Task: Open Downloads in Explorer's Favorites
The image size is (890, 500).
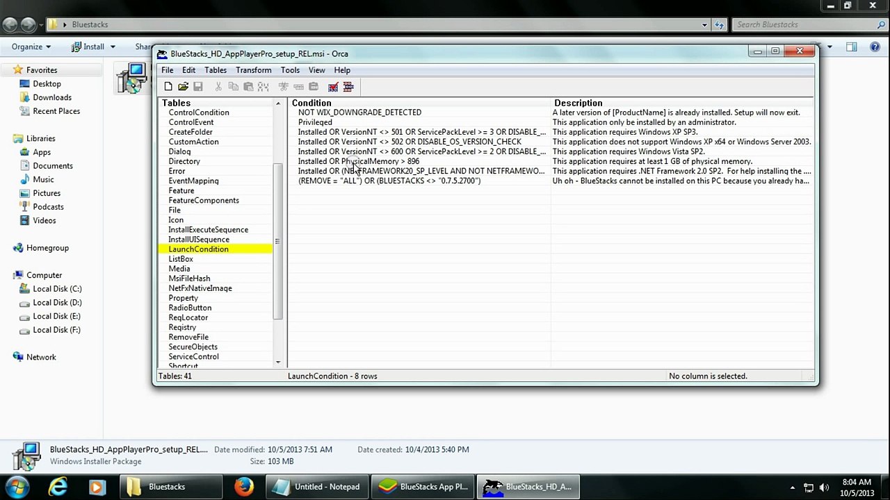Action: tap(52, 98)
